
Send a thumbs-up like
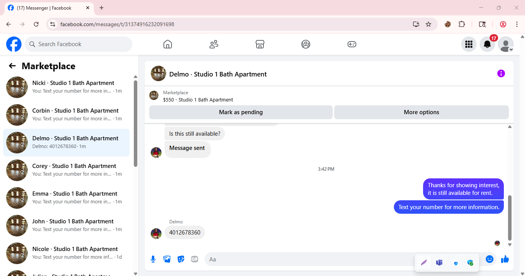505,259
